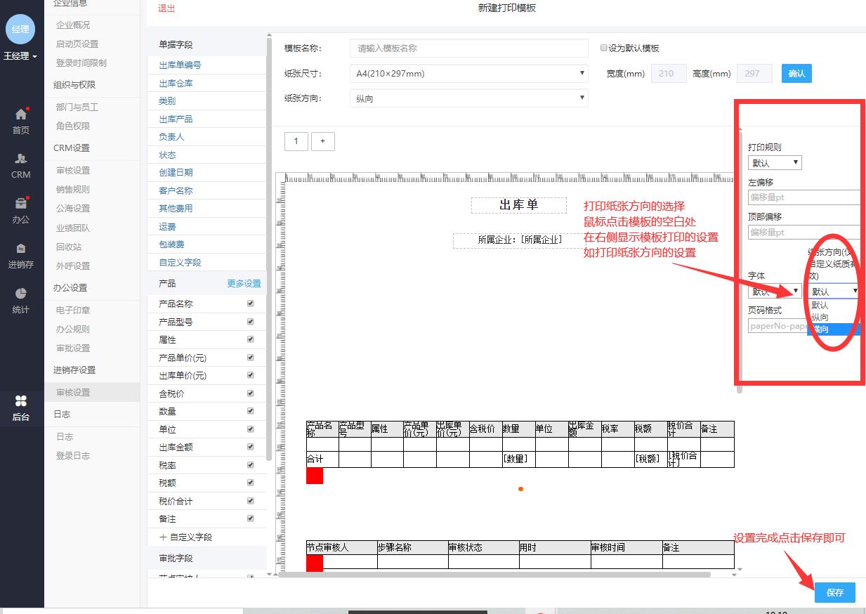Open 启动页设置 menu item
The height and width of the screenshot is (614, 866).
[77, 44]
